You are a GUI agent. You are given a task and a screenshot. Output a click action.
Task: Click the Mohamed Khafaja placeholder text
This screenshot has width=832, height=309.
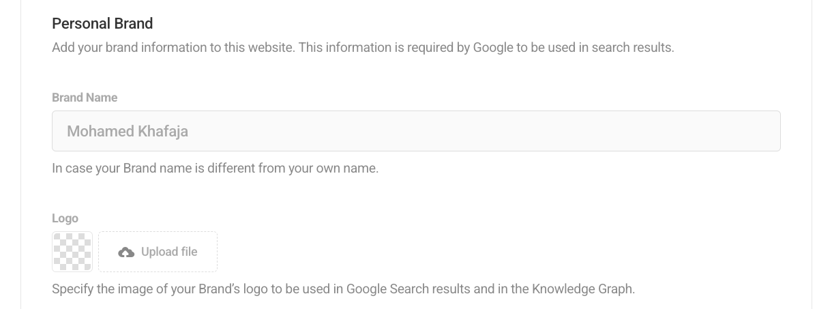[128, 131]
